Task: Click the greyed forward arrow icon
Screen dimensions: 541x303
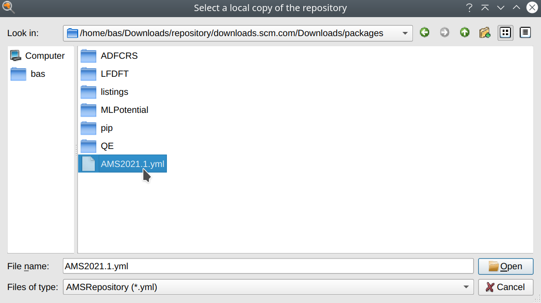Action: 444,33
